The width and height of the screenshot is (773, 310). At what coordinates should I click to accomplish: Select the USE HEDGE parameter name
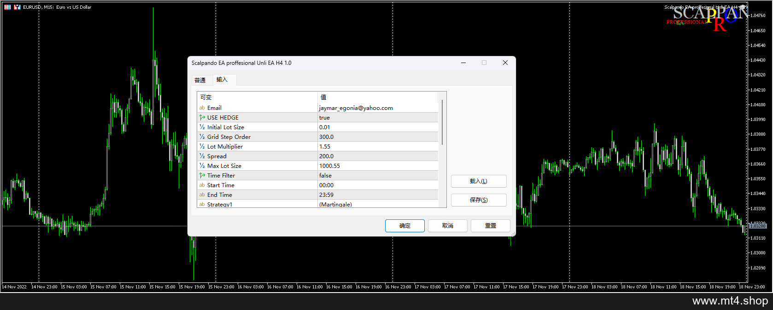(223, 118)
